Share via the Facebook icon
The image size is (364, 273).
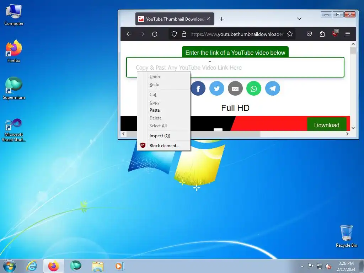(198, 89)
